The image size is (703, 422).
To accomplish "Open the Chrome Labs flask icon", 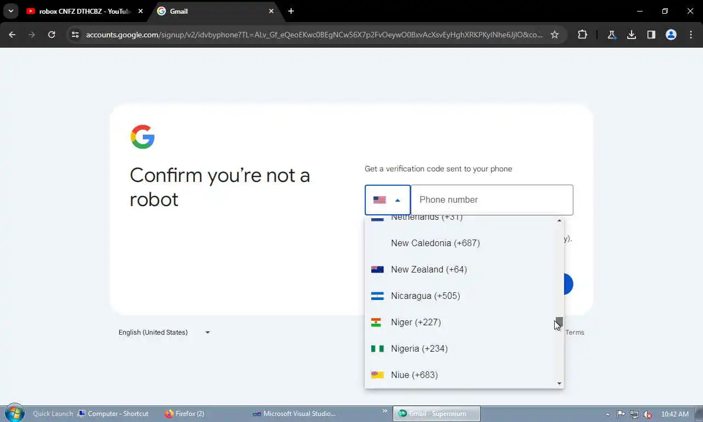I will 611,35.
